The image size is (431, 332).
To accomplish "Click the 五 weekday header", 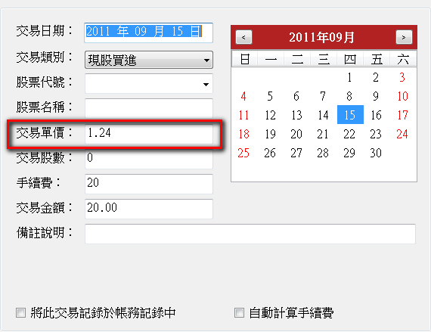I will pos(377,58).
